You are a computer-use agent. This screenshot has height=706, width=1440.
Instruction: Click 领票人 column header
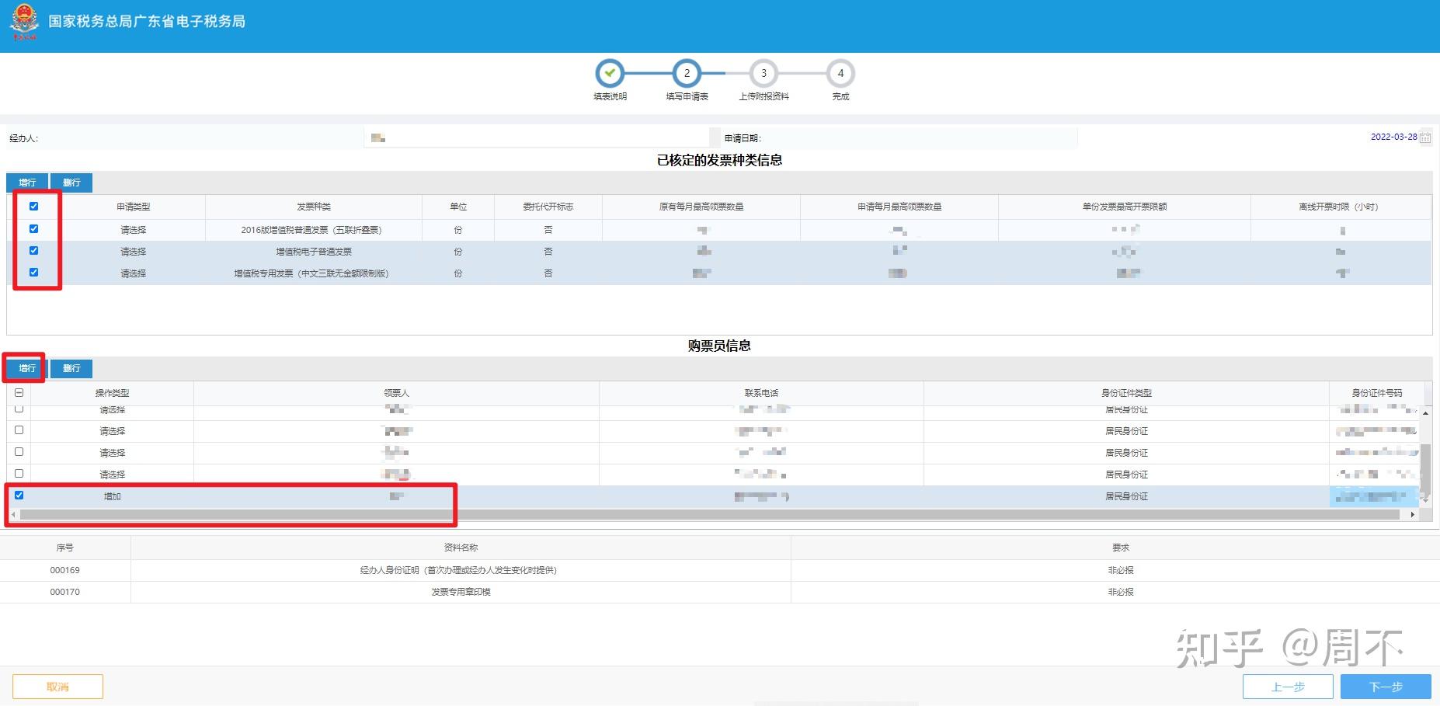(x=396, y=393)
